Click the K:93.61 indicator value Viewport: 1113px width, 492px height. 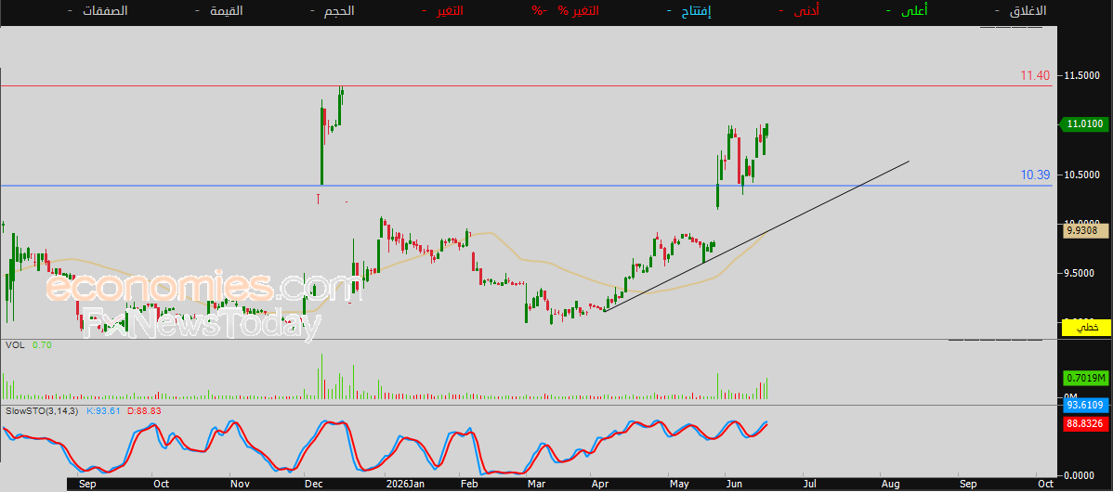click(x=103, y=410)
